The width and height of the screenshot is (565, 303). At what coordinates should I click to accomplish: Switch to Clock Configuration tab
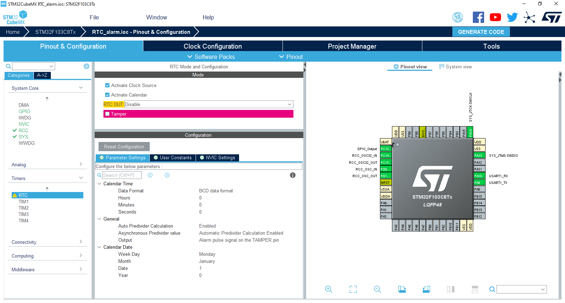(x=213, y=46)
